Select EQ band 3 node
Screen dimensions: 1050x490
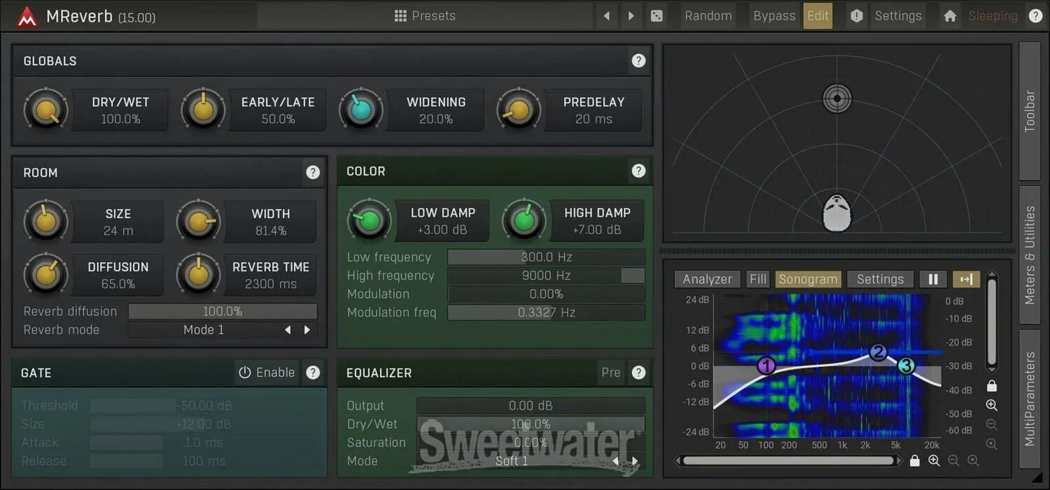[x=906, y=366]
